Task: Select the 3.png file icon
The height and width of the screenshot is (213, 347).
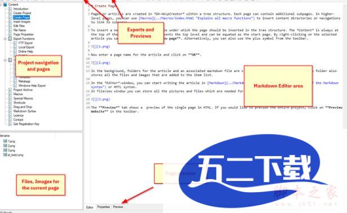Action: click(x=5, y=150)
